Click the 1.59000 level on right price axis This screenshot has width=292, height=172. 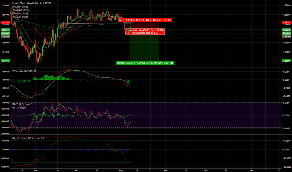(287, 5)
